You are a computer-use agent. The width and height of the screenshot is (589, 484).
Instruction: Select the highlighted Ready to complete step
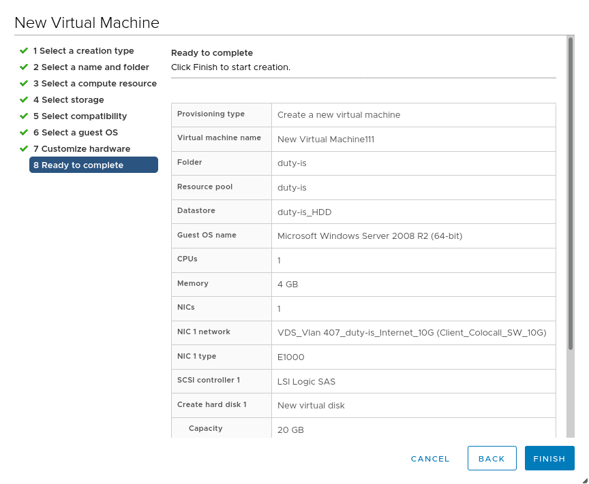(x=93, y=165)
